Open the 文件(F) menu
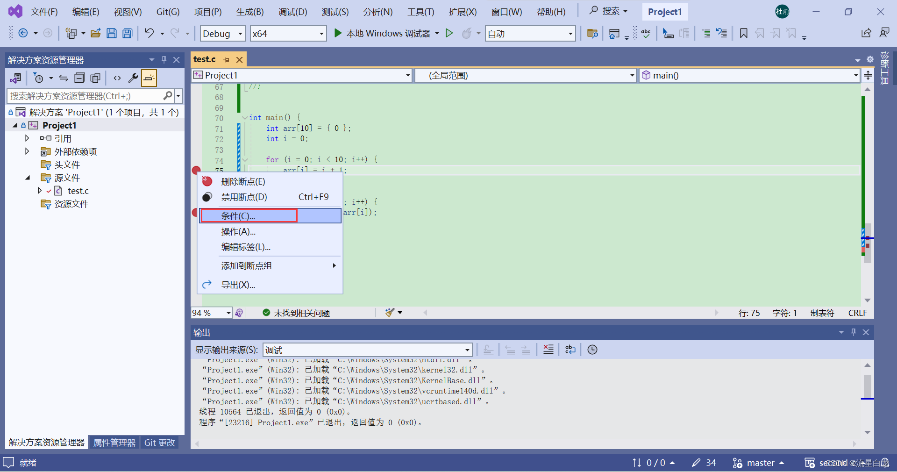 point(44,12)
